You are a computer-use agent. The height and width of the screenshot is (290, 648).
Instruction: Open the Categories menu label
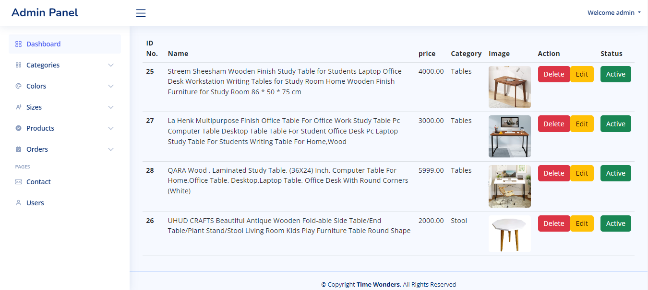point(43,65)
